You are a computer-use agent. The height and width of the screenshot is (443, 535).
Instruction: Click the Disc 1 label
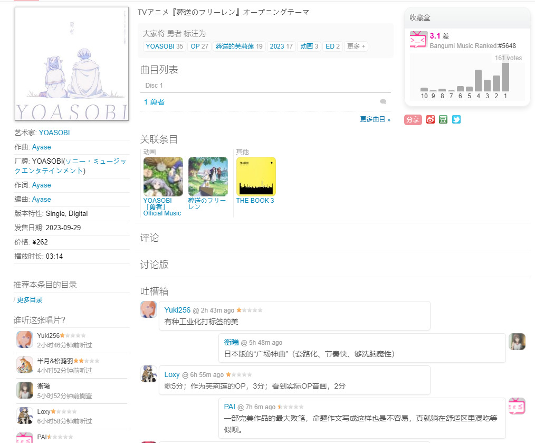154,86
